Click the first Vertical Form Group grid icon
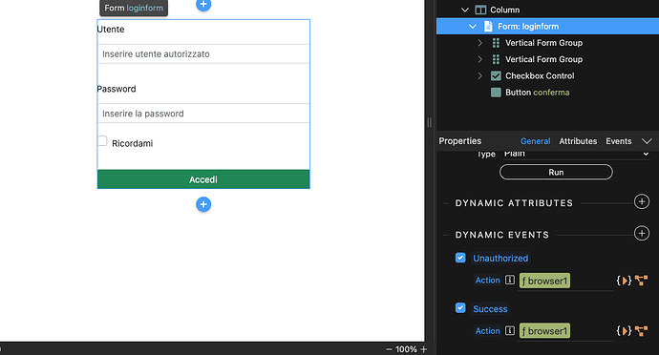The width and height of the screenshot is (659, 355). pos(496,43)
